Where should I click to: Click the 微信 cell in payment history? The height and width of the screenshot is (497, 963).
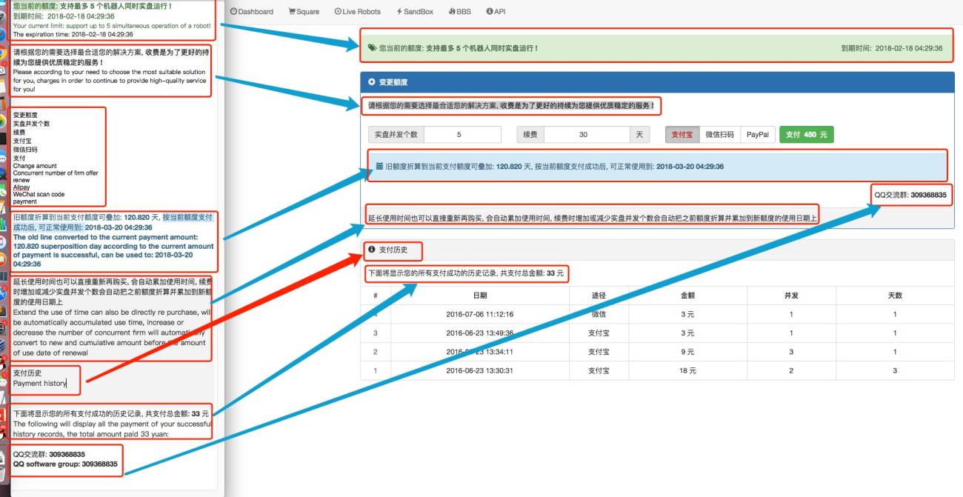point(599,314)
